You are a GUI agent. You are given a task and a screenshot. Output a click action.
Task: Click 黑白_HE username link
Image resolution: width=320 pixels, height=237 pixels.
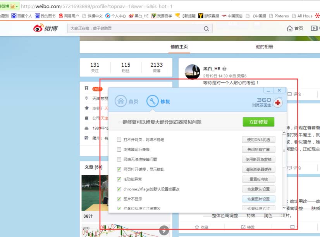point(212,69)
